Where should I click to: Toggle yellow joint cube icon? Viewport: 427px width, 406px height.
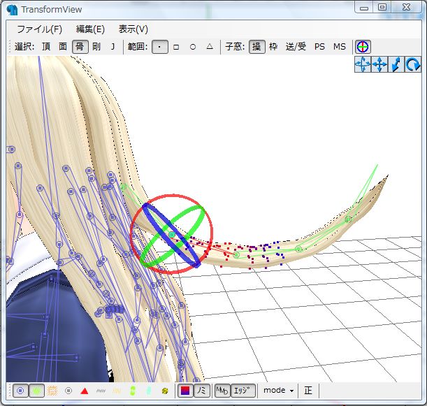(165, 391)
